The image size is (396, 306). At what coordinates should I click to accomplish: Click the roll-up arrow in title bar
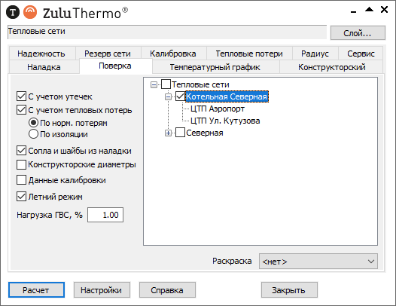[x=369, y=10]
